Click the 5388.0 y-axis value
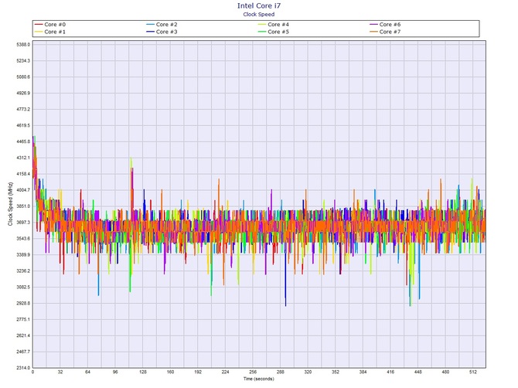 click(23, 45)
